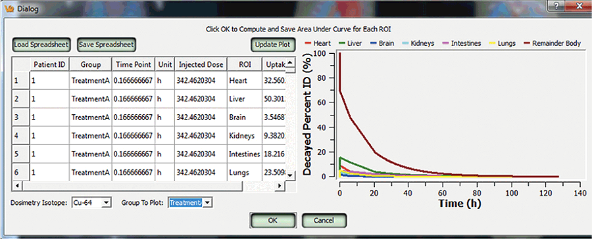Click the Decayed Percent ID axis label
This screenshot has height=239, width=592.
point(307,114)
